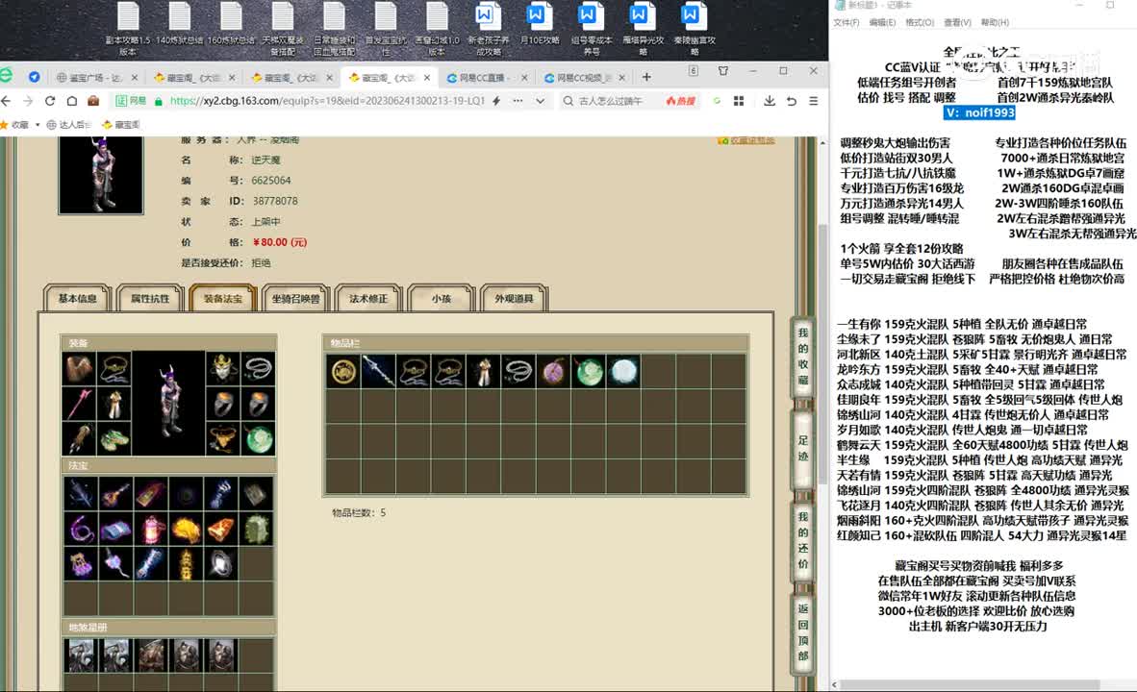
Task: Select desktop document 月10E攻略
Action: tap(539, 23)
